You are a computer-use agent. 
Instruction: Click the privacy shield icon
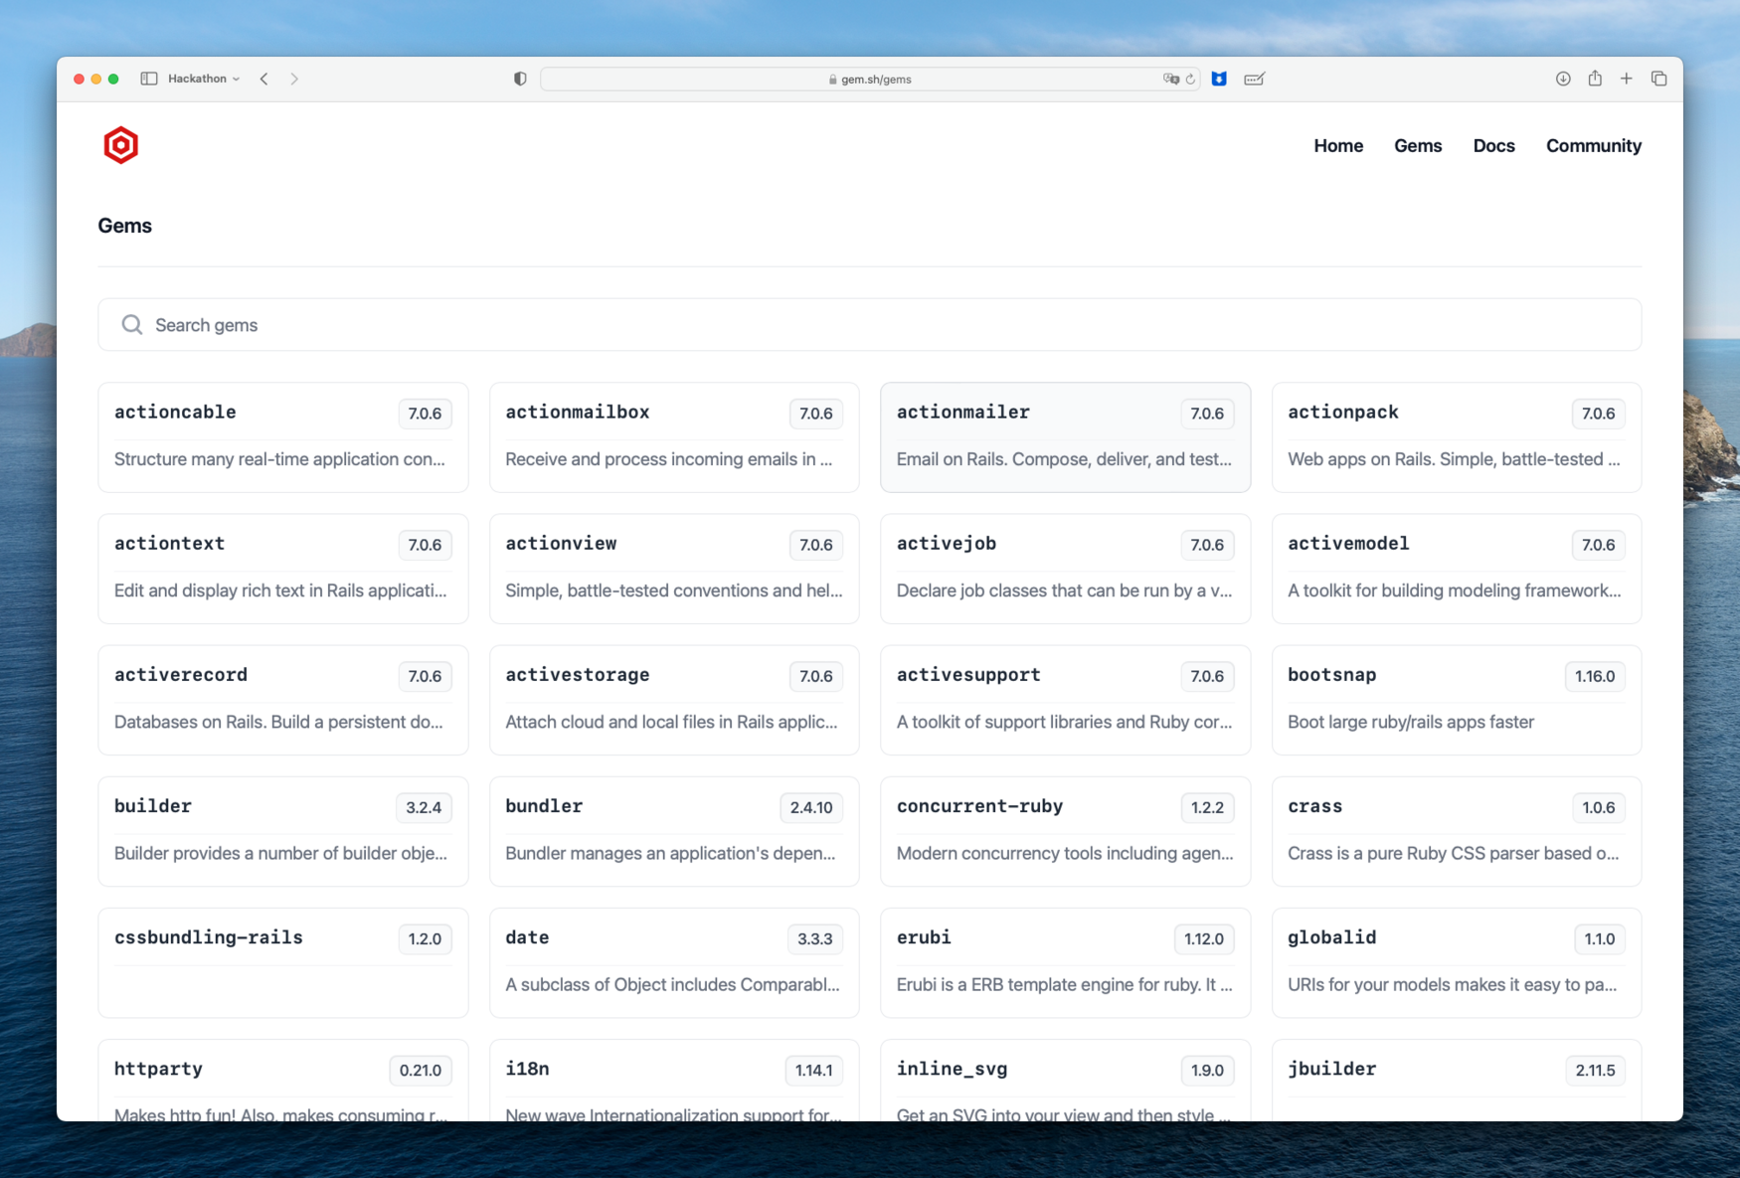(x=520, y=79)
